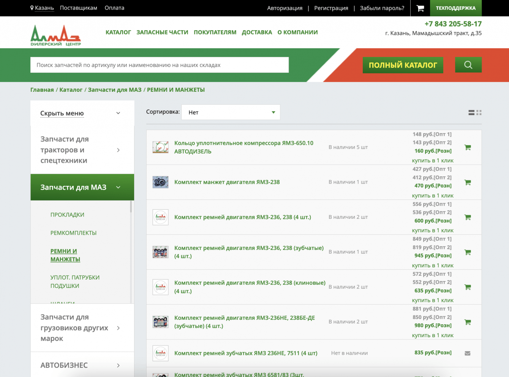Buy in one click the 600 руб. item
The width and height of the screenshot is (509, 377).
click(433, 230)
